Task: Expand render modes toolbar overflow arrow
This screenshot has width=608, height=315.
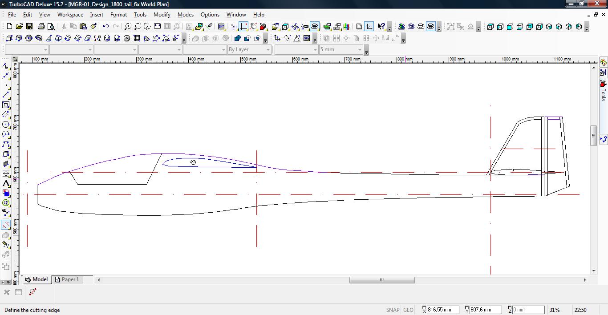Action: [x=439, y=27]
